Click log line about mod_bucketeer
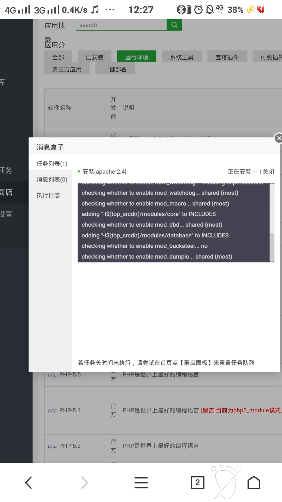282x502 pixels. point(145,246)
